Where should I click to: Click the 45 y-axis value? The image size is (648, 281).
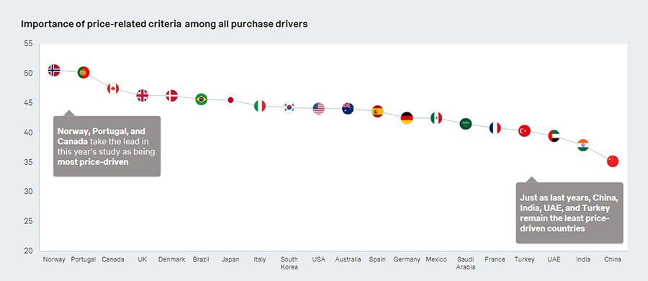point(28,102)
